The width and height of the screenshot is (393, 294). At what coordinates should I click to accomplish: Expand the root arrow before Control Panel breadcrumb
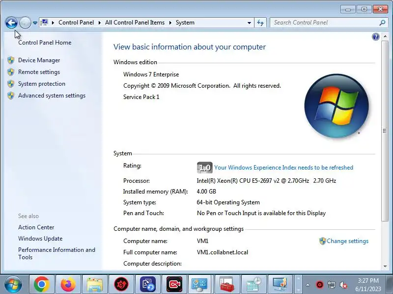53,23
